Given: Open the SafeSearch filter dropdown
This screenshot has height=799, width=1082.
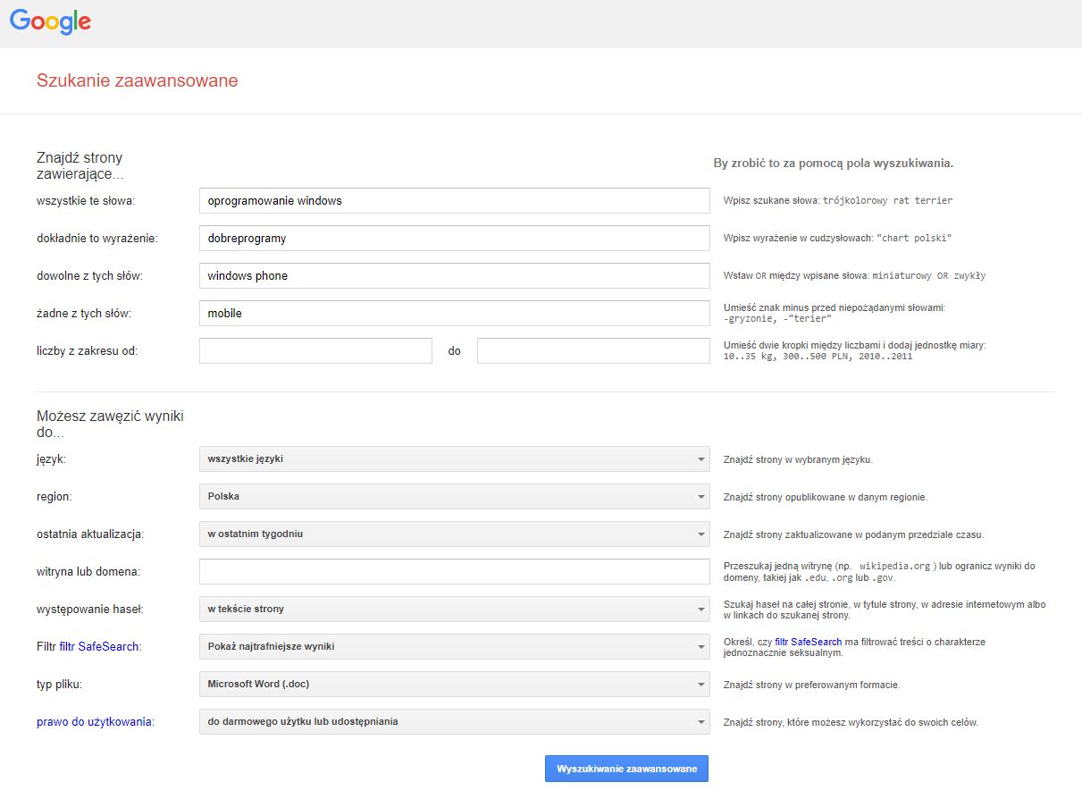Looking at the screenshot, I should tap(454, 647).
